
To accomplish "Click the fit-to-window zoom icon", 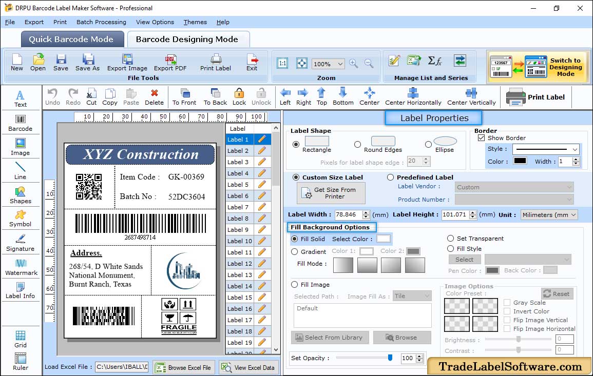I will coord(302,63).
